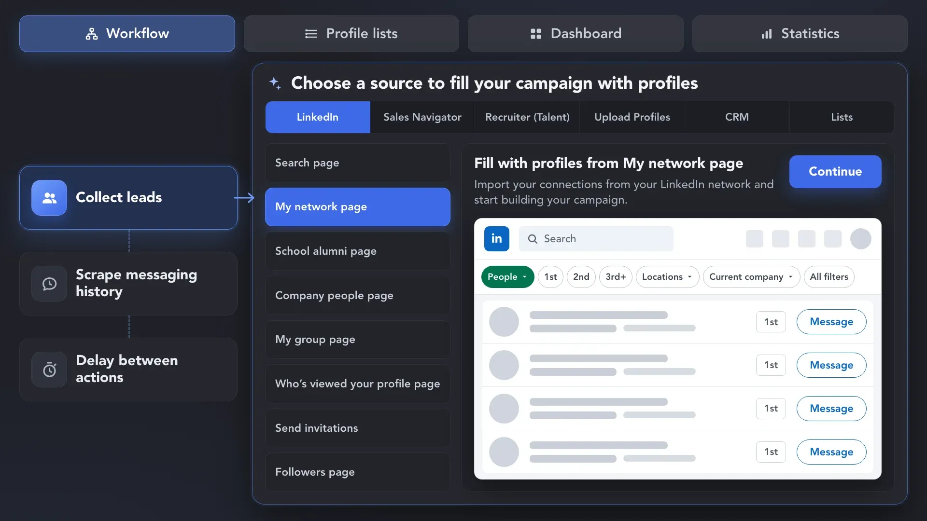Select the Followers page option
927x521 pixels.
click(358, 472)
